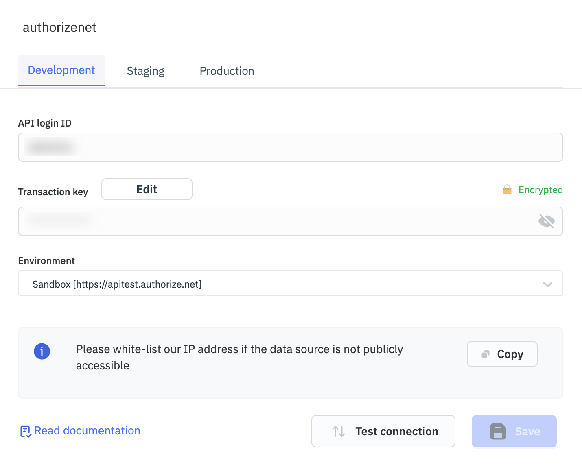The image size is (582, 467).
Task: Click the arrows icon on Test connection button
Action: point(338,431)
